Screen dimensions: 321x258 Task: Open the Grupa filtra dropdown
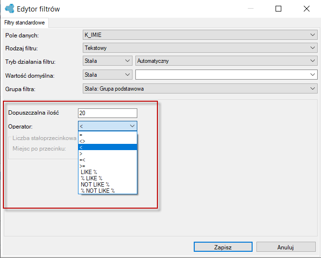[200, 89]
